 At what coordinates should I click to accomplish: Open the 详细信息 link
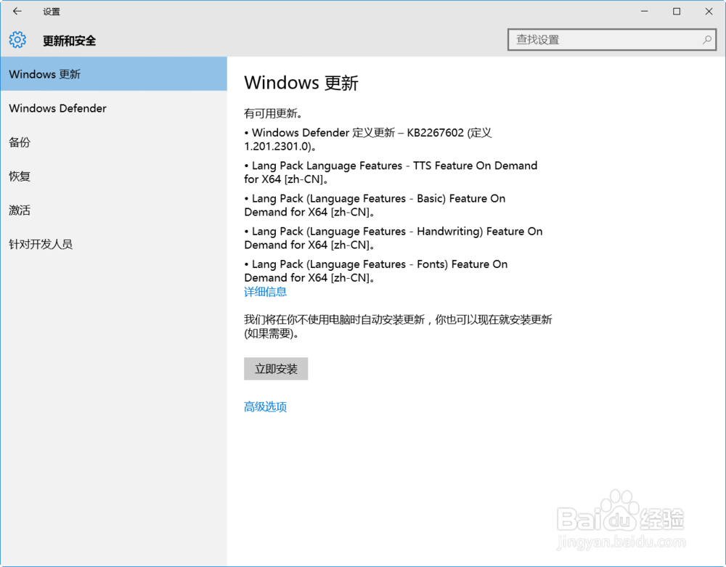click(265, 292)
